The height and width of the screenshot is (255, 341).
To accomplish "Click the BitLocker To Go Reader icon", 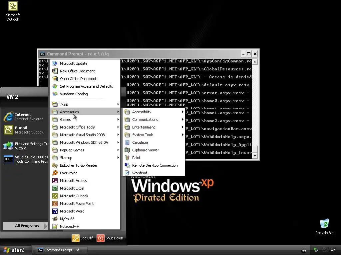I will click(x=55, y=165).
